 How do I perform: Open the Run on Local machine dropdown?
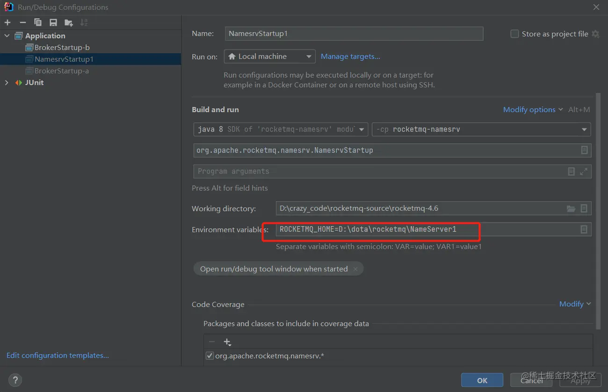pyautogui.click(x=270, y=57)
